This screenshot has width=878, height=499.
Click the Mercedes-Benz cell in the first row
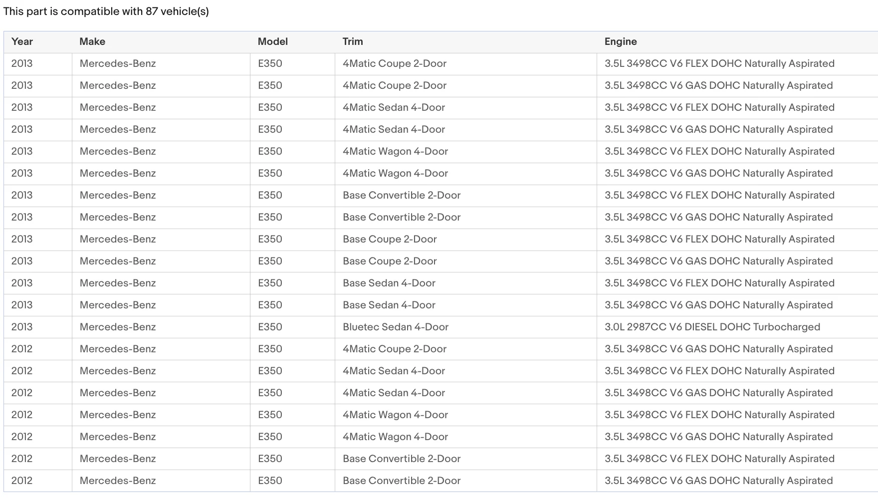161,64
